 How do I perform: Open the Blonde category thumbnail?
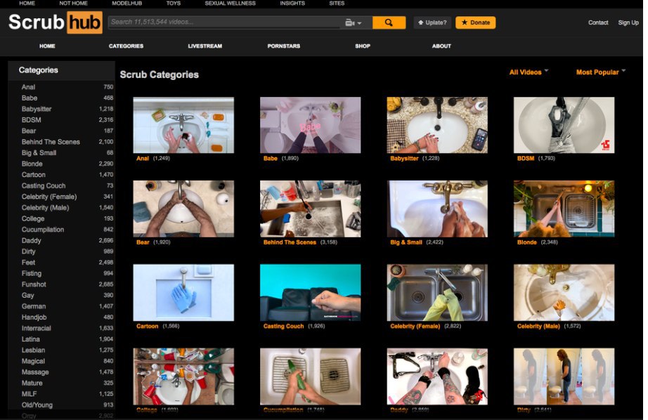tap(564, 209)
